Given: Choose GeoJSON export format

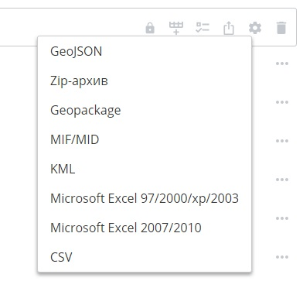Looking at the screenshot, I should point(145,51).
